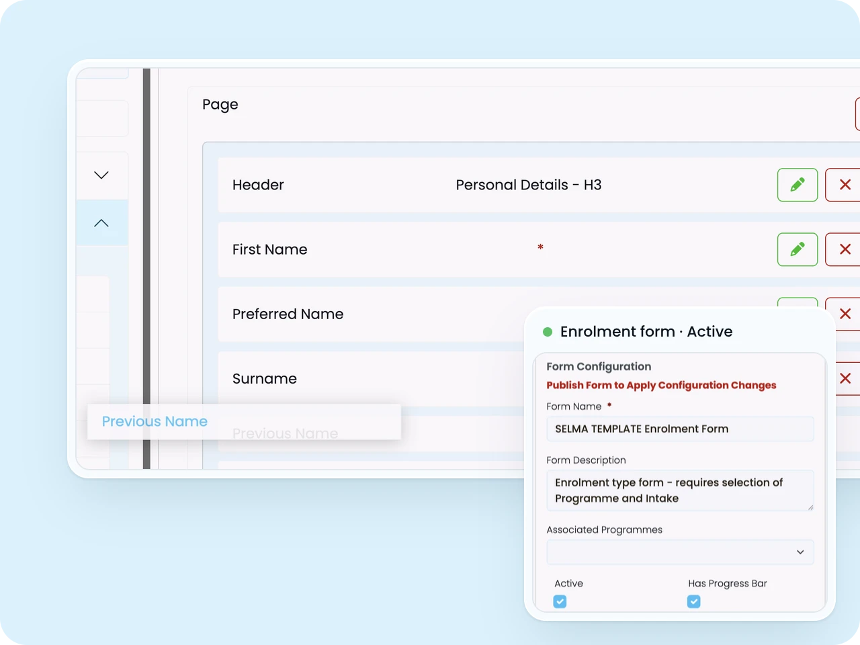Toggle the Active checkbox
The width and height of the screenshot is (860, 645).
560,601
